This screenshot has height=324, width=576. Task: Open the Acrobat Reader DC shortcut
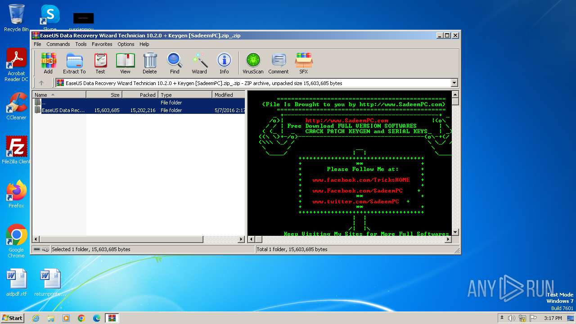coord(16,65)
